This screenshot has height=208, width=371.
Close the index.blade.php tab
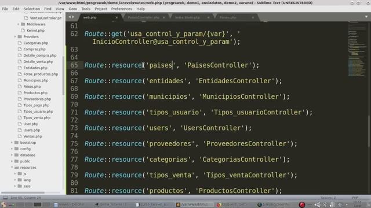208,17
